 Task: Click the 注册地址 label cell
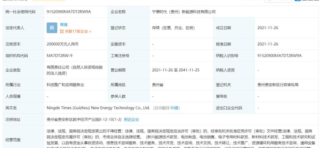click(24, 119)
